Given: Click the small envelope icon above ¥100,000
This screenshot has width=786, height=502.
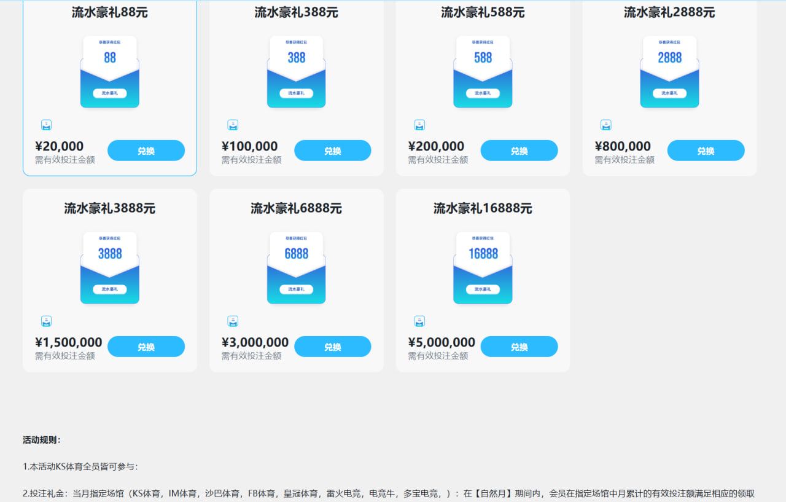Looking at the screenshot, I should click(233, 125).
